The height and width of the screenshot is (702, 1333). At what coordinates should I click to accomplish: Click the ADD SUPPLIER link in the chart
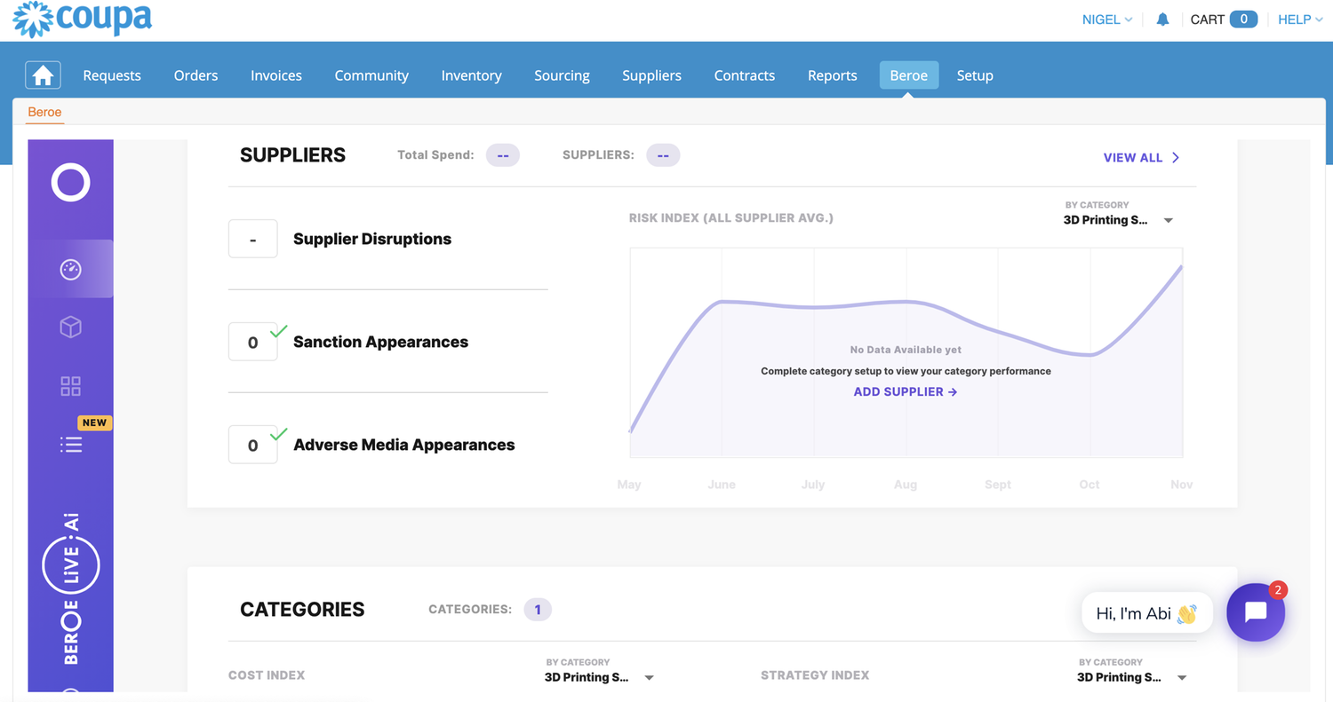pos(905,391)
